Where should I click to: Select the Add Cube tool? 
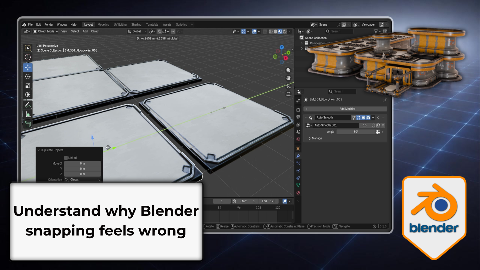[x=28, y=124]
